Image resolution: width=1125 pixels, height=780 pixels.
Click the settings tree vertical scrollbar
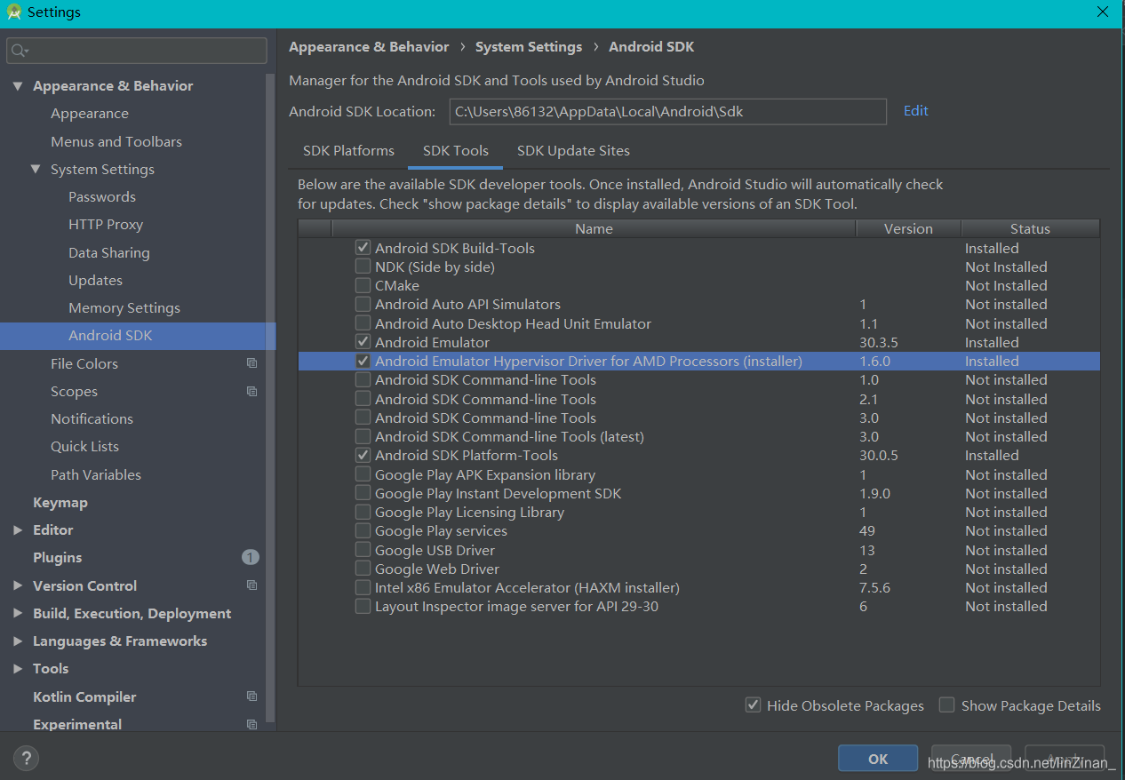[271, 400]
